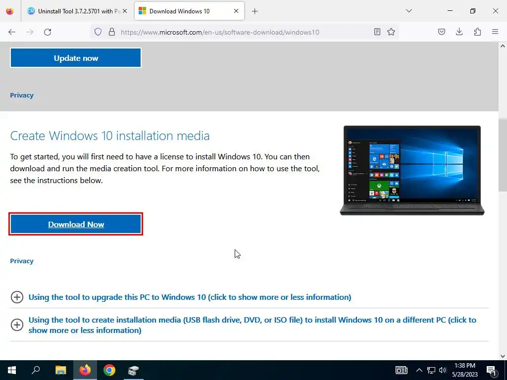Click the scrollbar up arrow
507x380 pixels.
(x=503, y=46)
